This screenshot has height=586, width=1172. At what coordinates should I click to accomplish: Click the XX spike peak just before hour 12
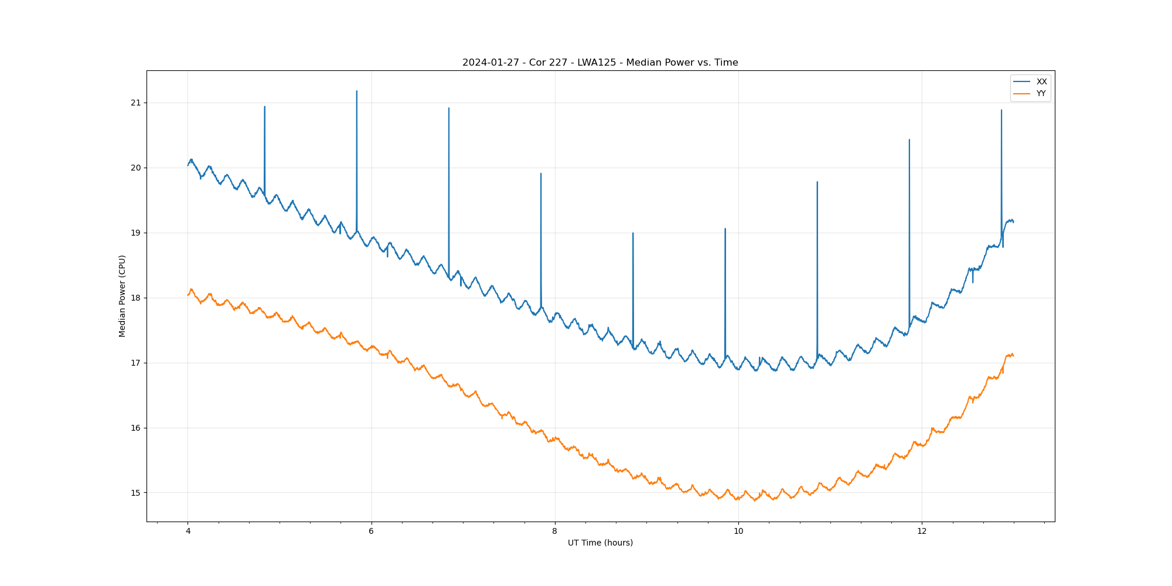click(909, 140)
